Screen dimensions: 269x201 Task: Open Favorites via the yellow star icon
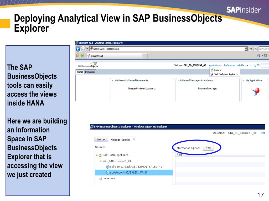pos(77,55)
